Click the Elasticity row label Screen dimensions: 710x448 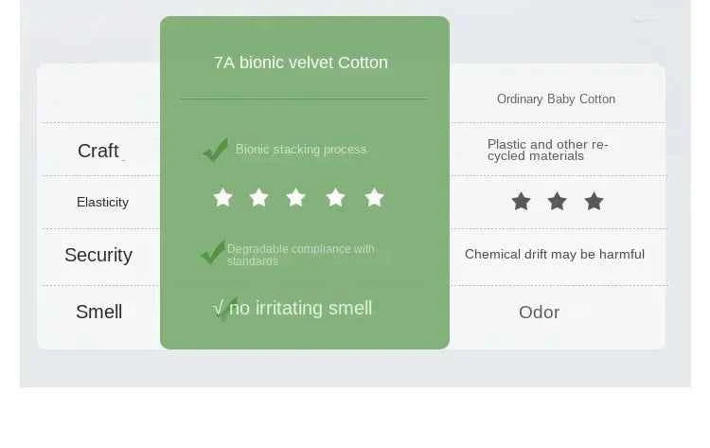point(102,202)
